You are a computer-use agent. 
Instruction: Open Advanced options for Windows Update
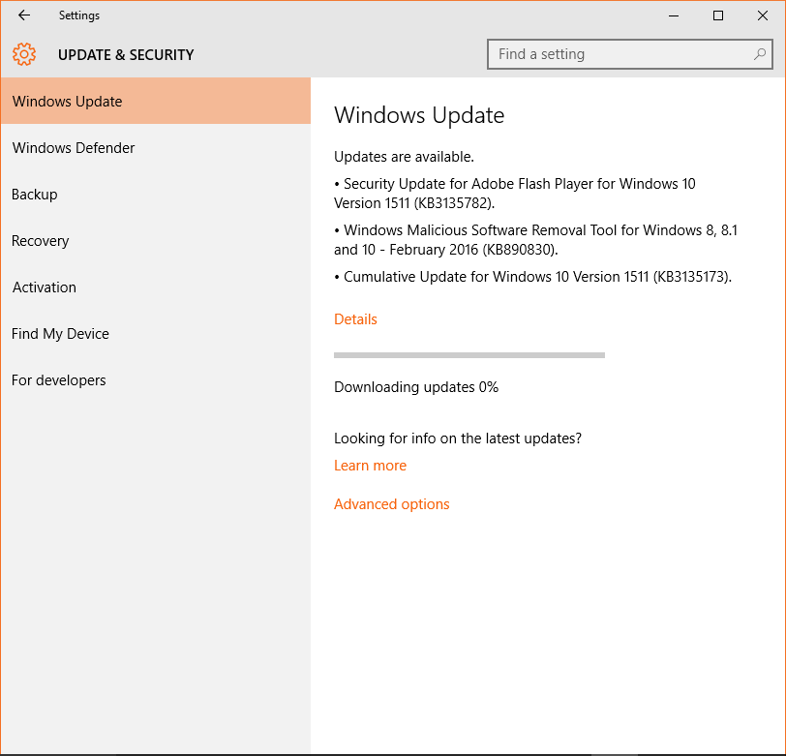point(391,504)
